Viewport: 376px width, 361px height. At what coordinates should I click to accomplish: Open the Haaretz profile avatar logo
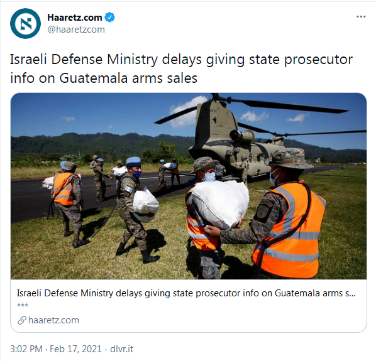(x=25, y=23)
